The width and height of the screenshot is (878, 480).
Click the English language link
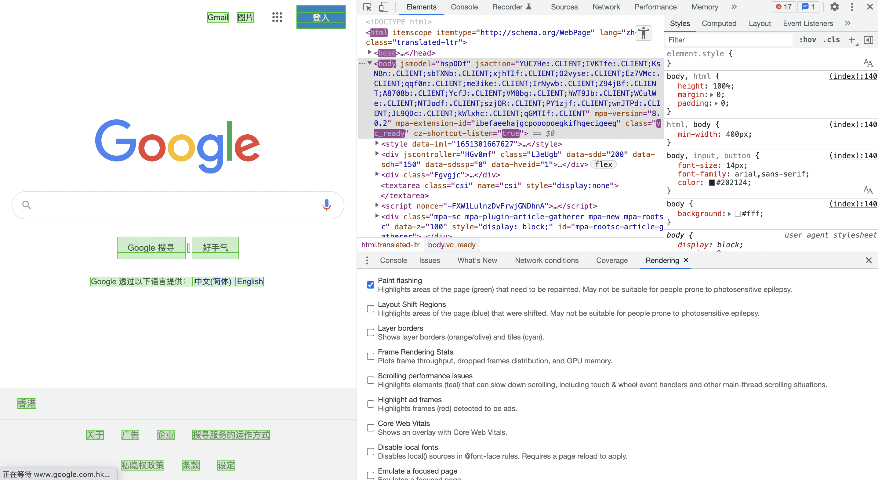[x=250, y=282]
